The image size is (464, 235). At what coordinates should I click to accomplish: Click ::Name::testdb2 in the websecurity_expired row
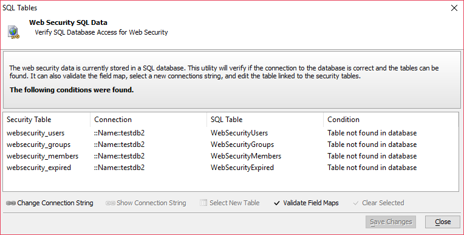(119, 168)
